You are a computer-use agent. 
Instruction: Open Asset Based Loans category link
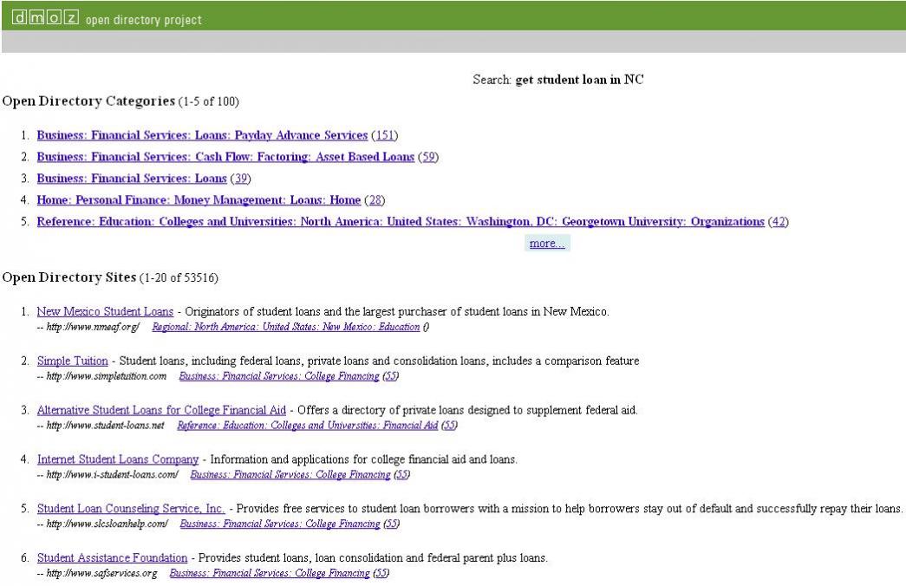pyautogui.click(x=225, y=157)
